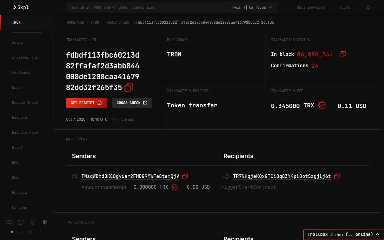Image resolution: width=384 pixels, height=240 pixels.
Task: Open the Twitter link in sidebar footer
Action: (21, 222)
